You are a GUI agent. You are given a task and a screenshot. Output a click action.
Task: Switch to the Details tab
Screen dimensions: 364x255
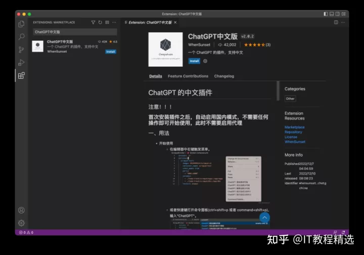(156, 76)
